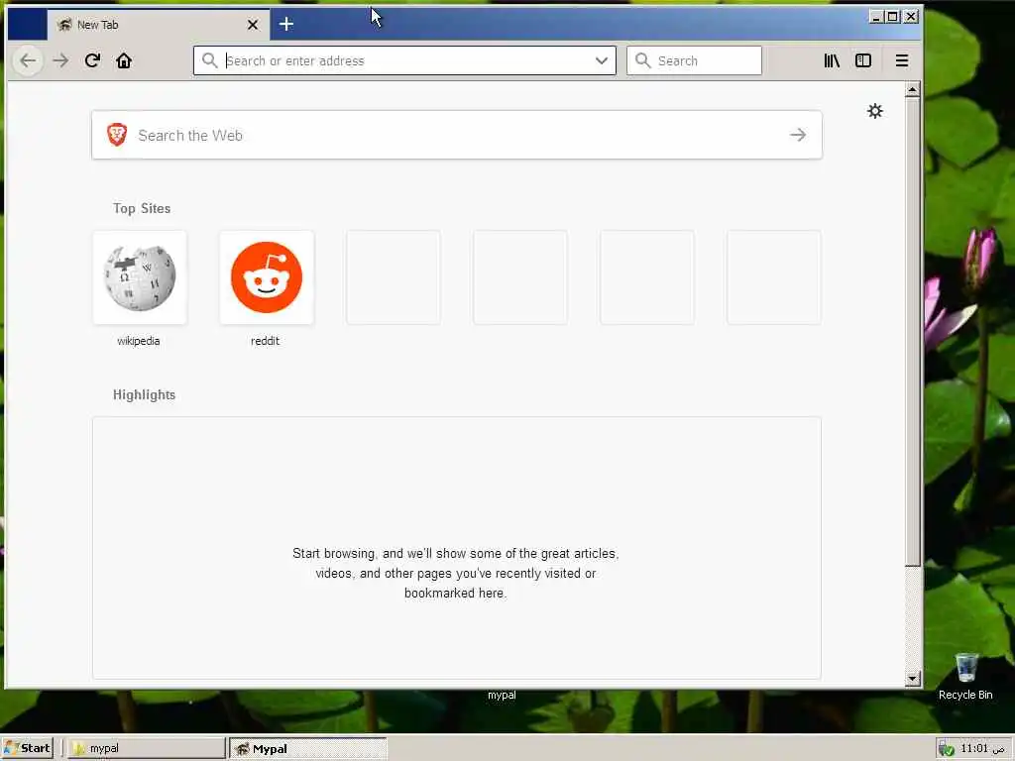The width and height of the screenshot is (1015, 761).
Task: Click the magnifier in the address bar
Action: click(209, 60)
